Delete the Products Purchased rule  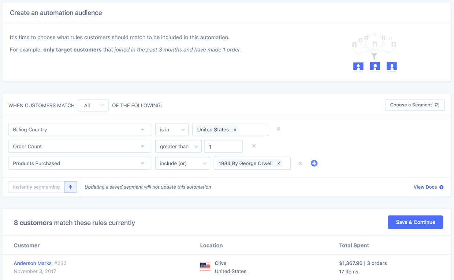pyautogui.click(x=300, y=163)
